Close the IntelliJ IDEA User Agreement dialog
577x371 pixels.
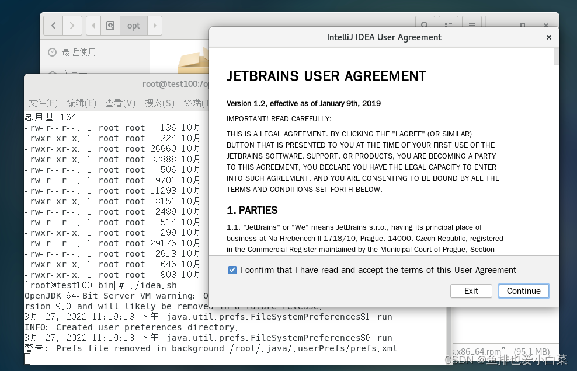(x=548, y=37)
